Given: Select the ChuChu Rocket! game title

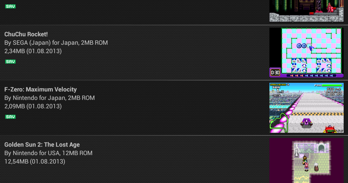Looking at the screenshot, I should [26, 34].
